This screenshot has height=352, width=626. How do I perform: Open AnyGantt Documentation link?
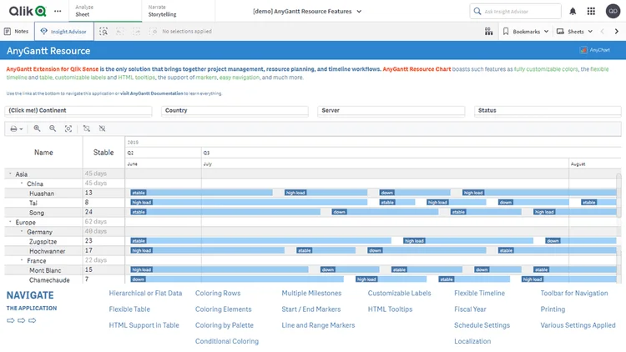tap(152, 93)
